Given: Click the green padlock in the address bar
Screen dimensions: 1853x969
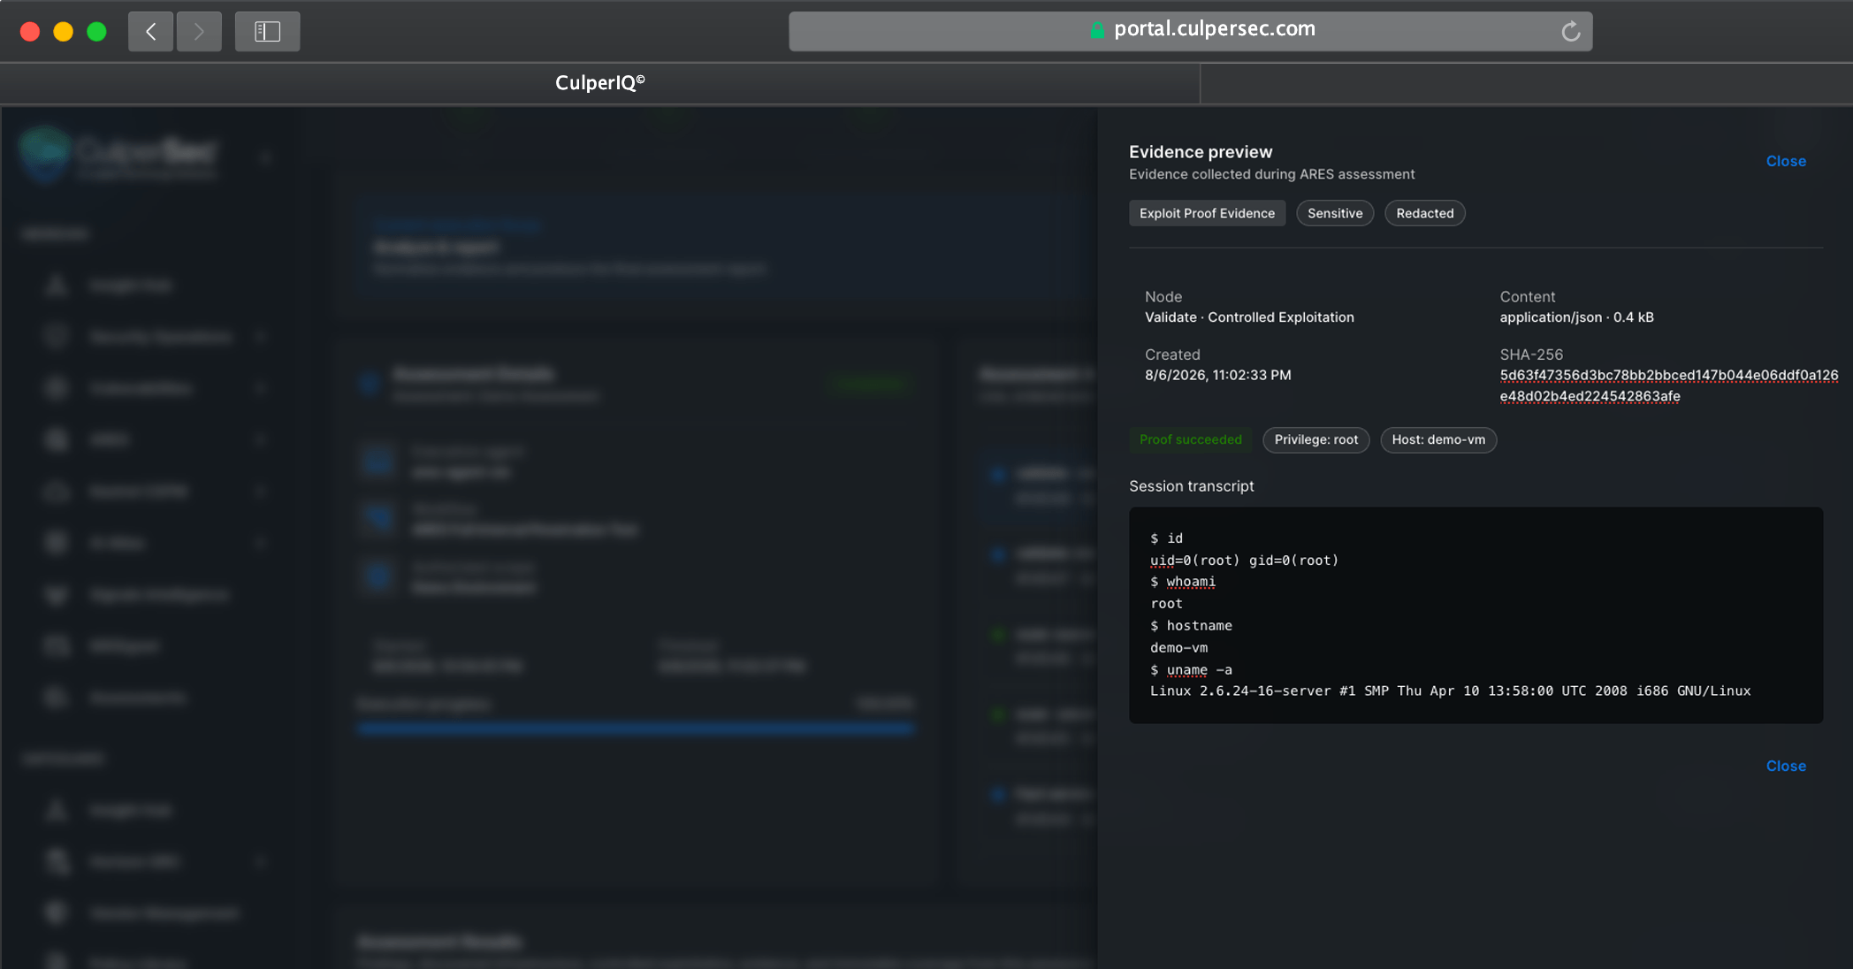Looking at the screenshot, I should click(x=1097, y=30).
